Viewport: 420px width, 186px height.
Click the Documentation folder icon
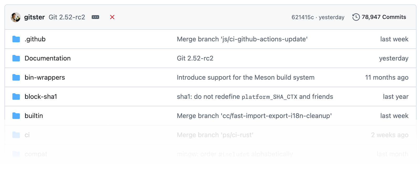[16, 58]
